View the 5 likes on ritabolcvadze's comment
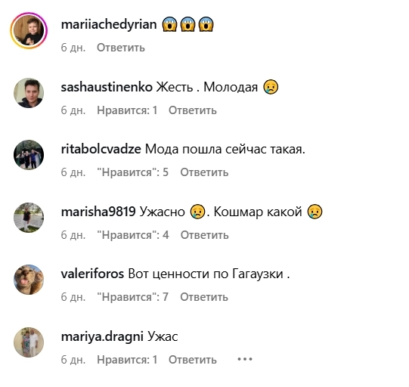 coord(133,172)
